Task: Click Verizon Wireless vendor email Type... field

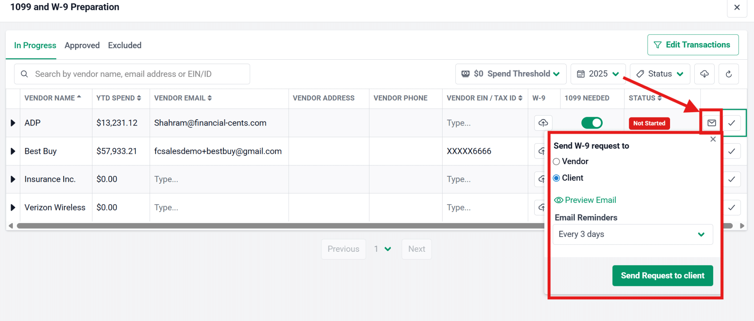Action: (219, 208)
